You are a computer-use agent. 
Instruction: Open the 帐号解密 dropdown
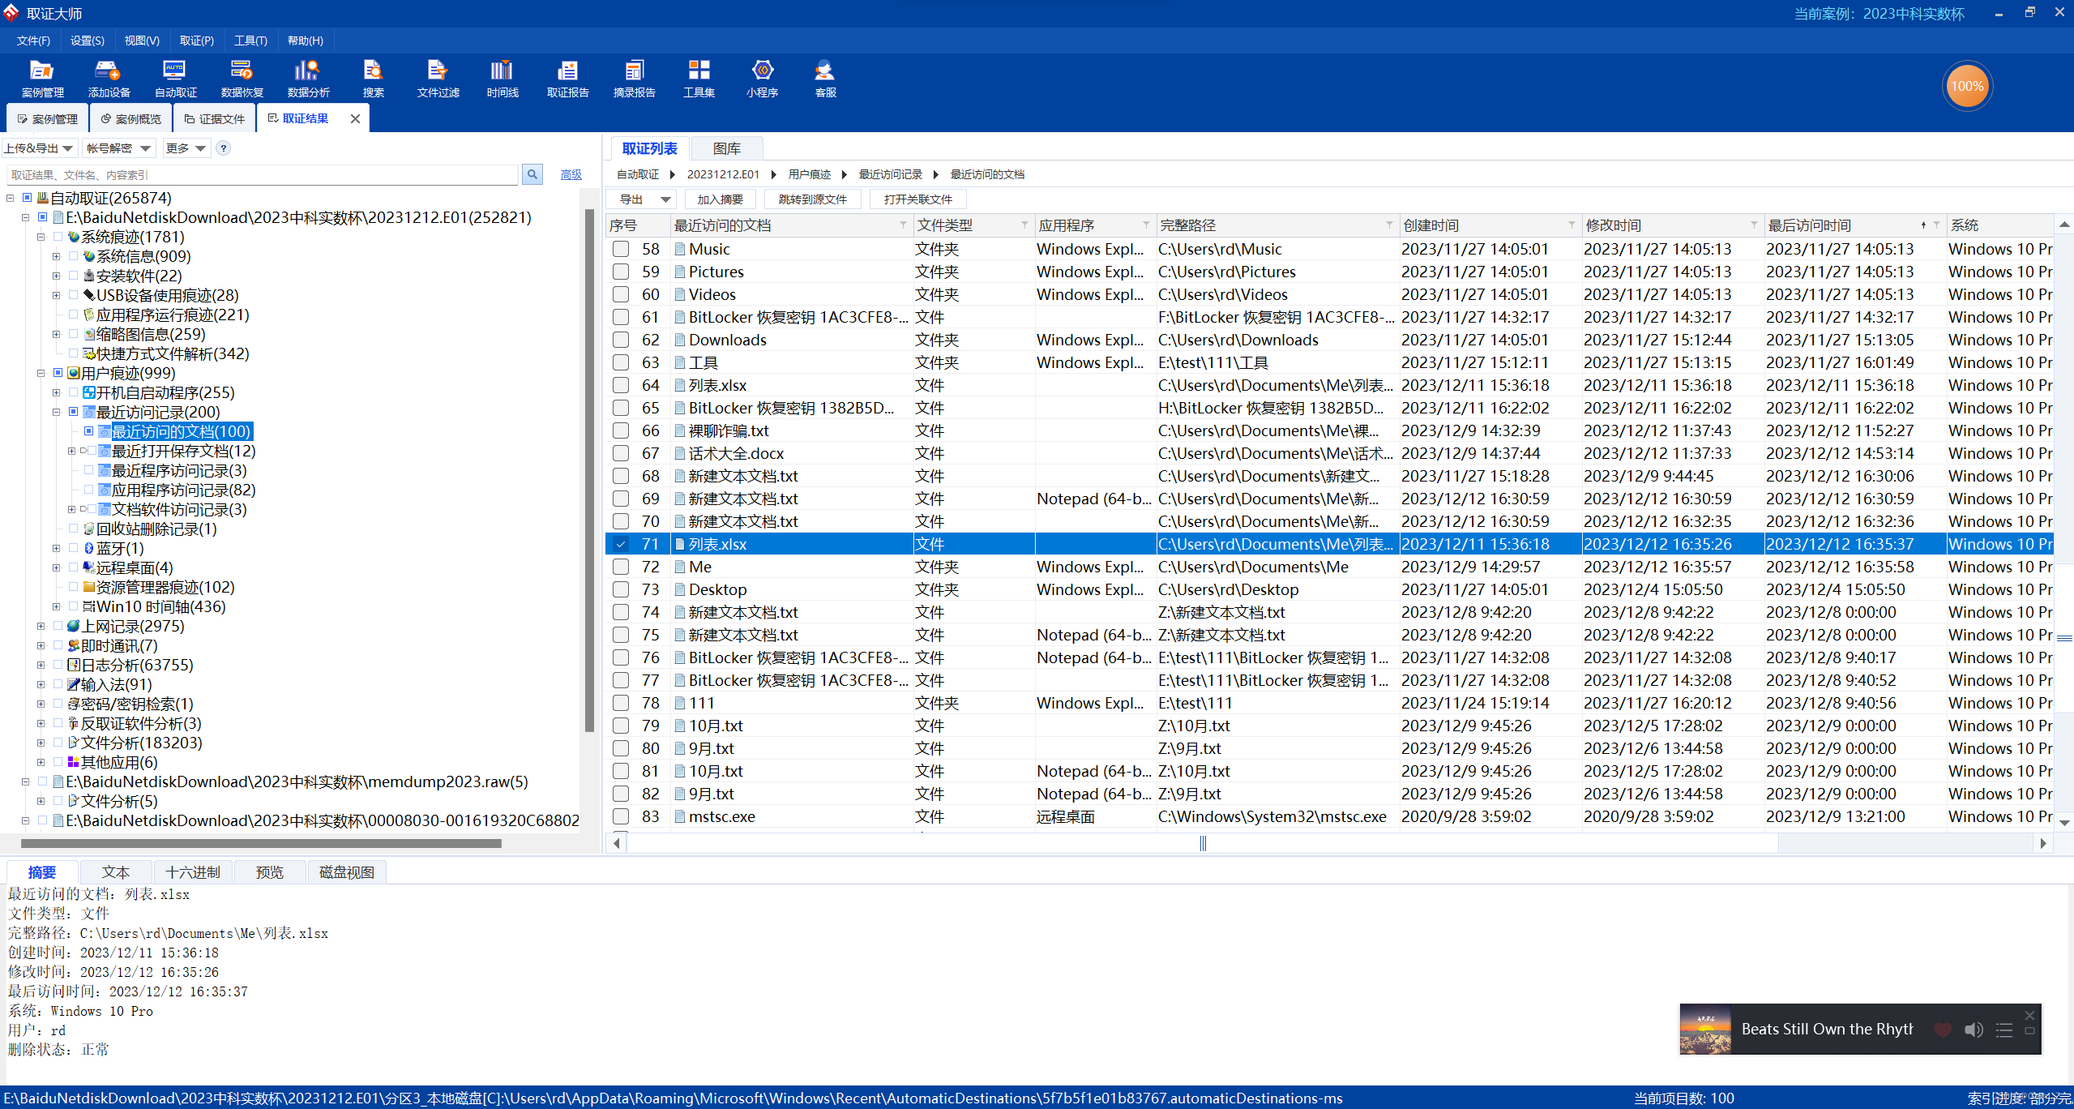coord(119,148)
